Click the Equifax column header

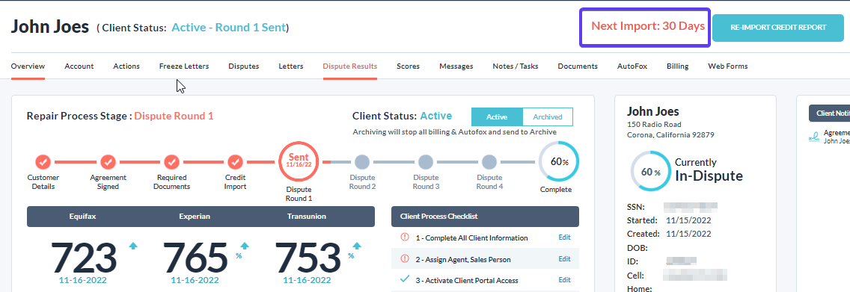pyautogui.click(x=82, y=217)
